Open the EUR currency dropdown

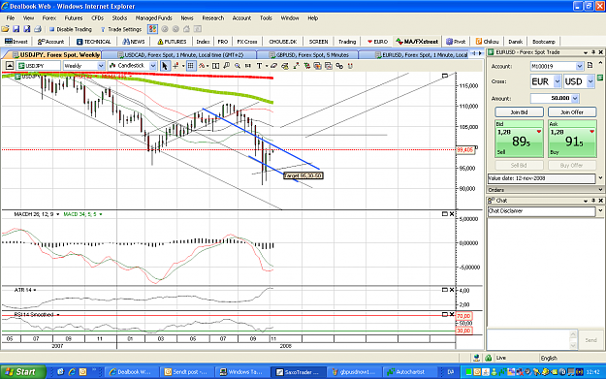coord(557,81)
